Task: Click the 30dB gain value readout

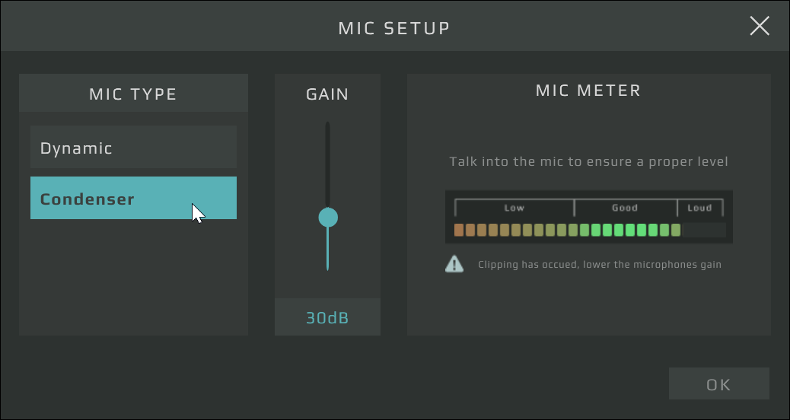Action: click(327, 318)
